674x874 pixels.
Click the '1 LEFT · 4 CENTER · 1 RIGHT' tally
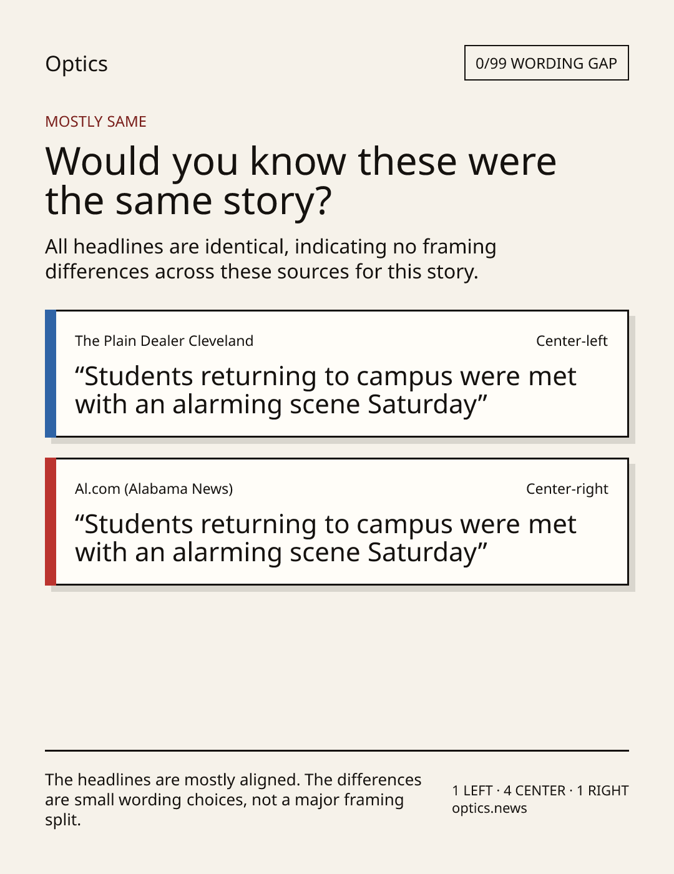coord(540,790)
